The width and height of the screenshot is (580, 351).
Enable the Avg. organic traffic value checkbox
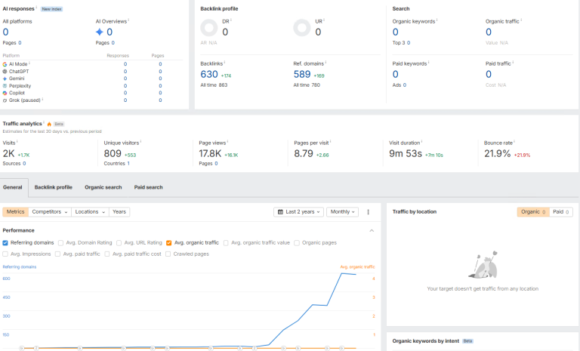pos(226,243)
